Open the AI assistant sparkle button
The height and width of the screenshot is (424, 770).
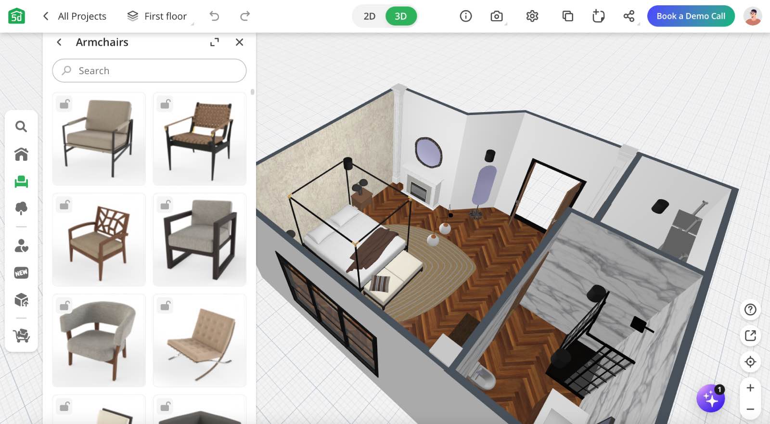click(710, 398)
